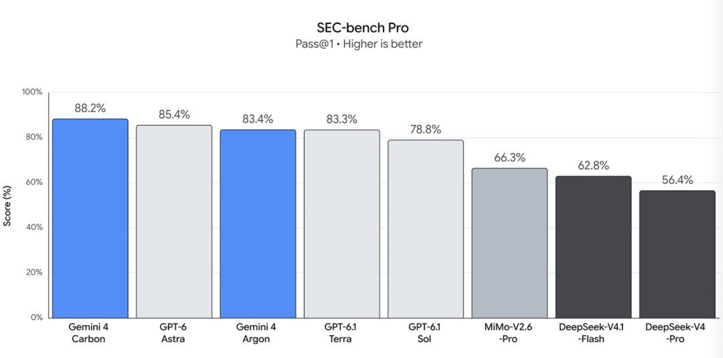The width and height of the screenshot is (723, 358).
Task: Click the 56.4% value label
Action: click(677, 180)
